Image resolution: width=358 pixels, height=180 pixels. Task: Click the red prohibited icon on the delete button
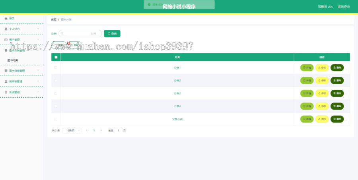[68, 43]
